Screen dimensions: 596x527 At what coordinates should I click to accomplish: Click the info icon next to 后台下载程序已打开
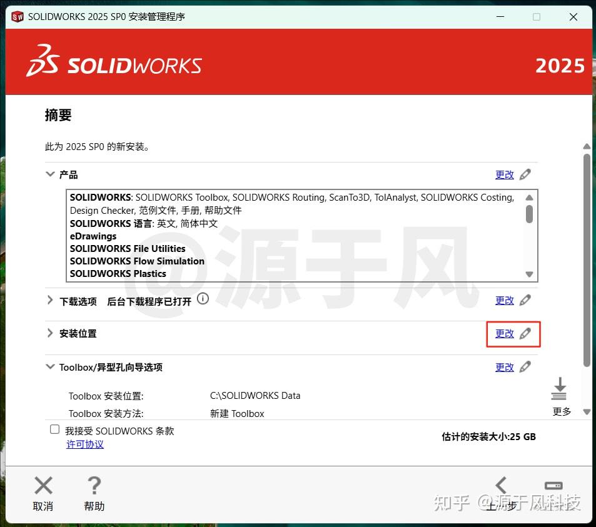click(x=203, y=299)
